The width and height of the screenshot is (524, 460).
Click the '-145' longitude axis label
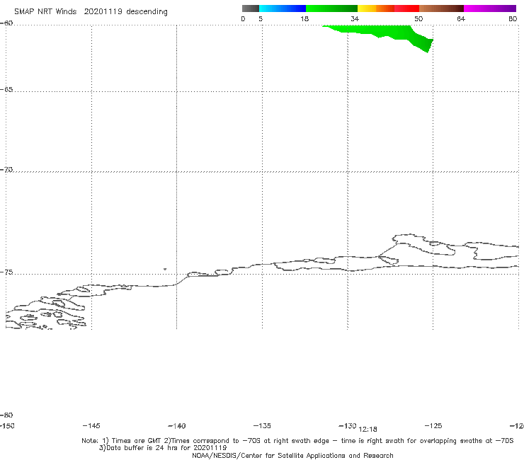[91, 425]
